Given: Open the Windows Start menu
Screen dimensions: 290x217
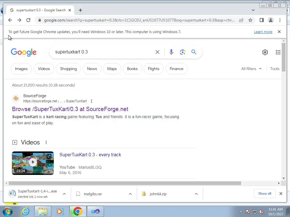Looking at the screenshot, I should point(7,211).
